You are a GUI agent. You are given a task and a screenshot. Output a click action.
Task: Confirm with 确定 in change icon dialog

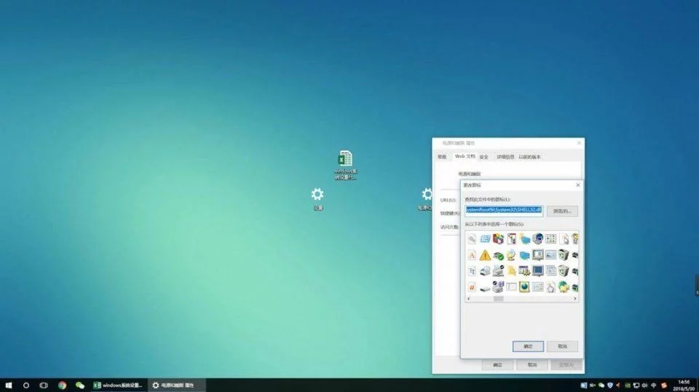point(528,346)
